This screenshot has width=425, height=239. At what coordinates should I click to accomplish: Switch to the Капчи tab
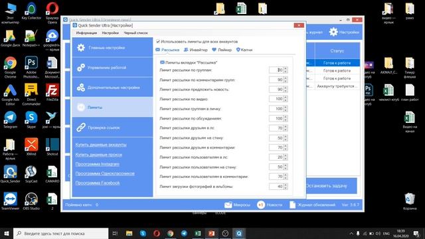click(244, 50)
